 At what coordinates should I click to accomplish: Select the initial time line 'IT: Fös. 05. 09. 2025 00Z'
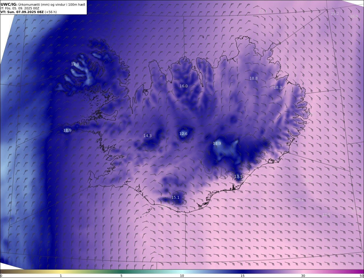[20, 8]
